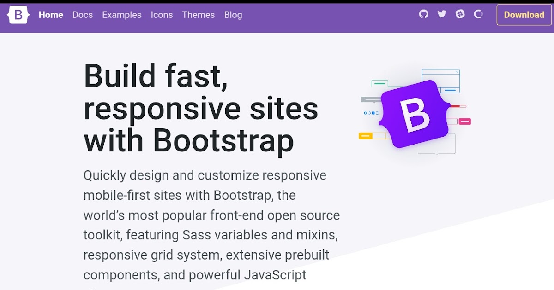Switch to the Examples nav item
Screen dimensions: 554x290
pyautogui.click(x=122, y=15)
